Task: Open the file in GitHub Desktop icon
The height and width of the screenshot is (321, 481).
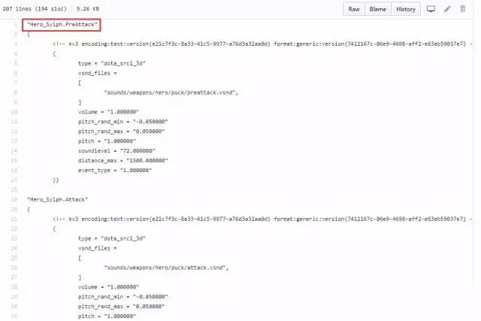Action: [x=431, y=9]
